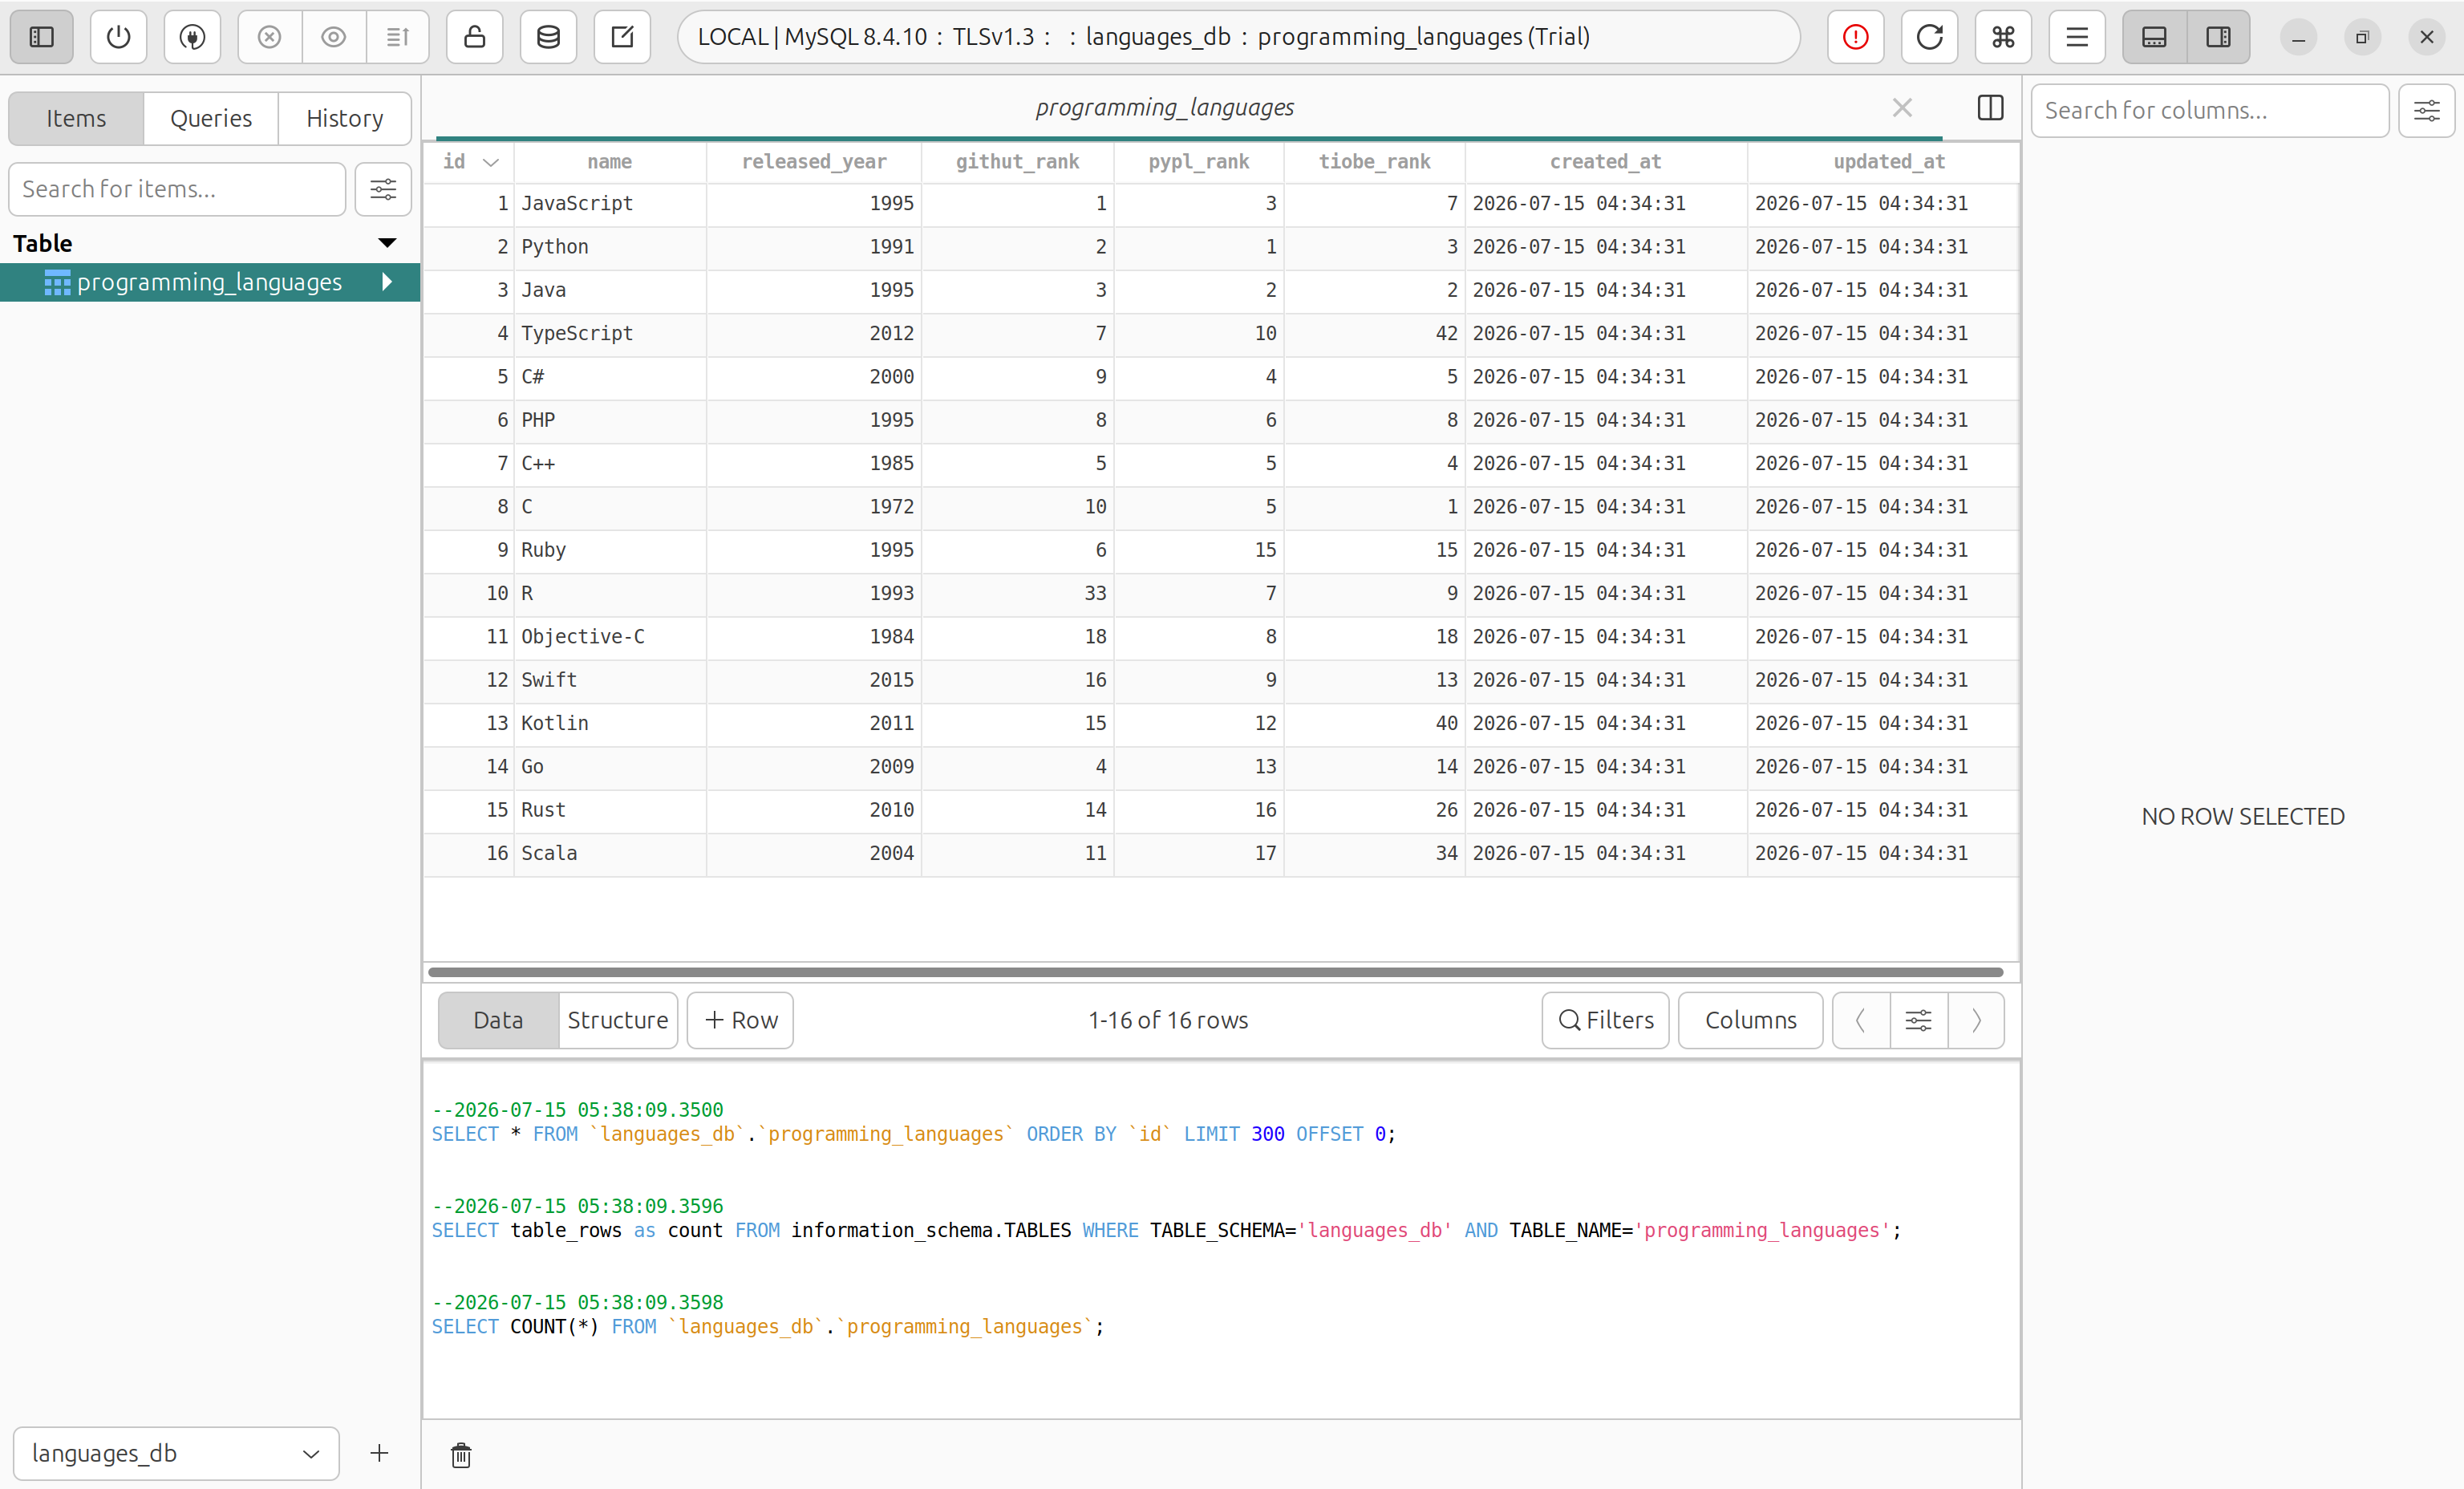The image size is (2464, 1489).
Task: Select the Python name cell
Action: click(x=609, y=247)
